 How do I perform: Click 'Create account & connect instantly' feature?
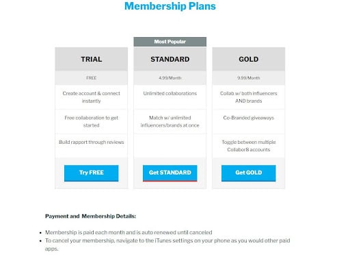click(92, 97)
